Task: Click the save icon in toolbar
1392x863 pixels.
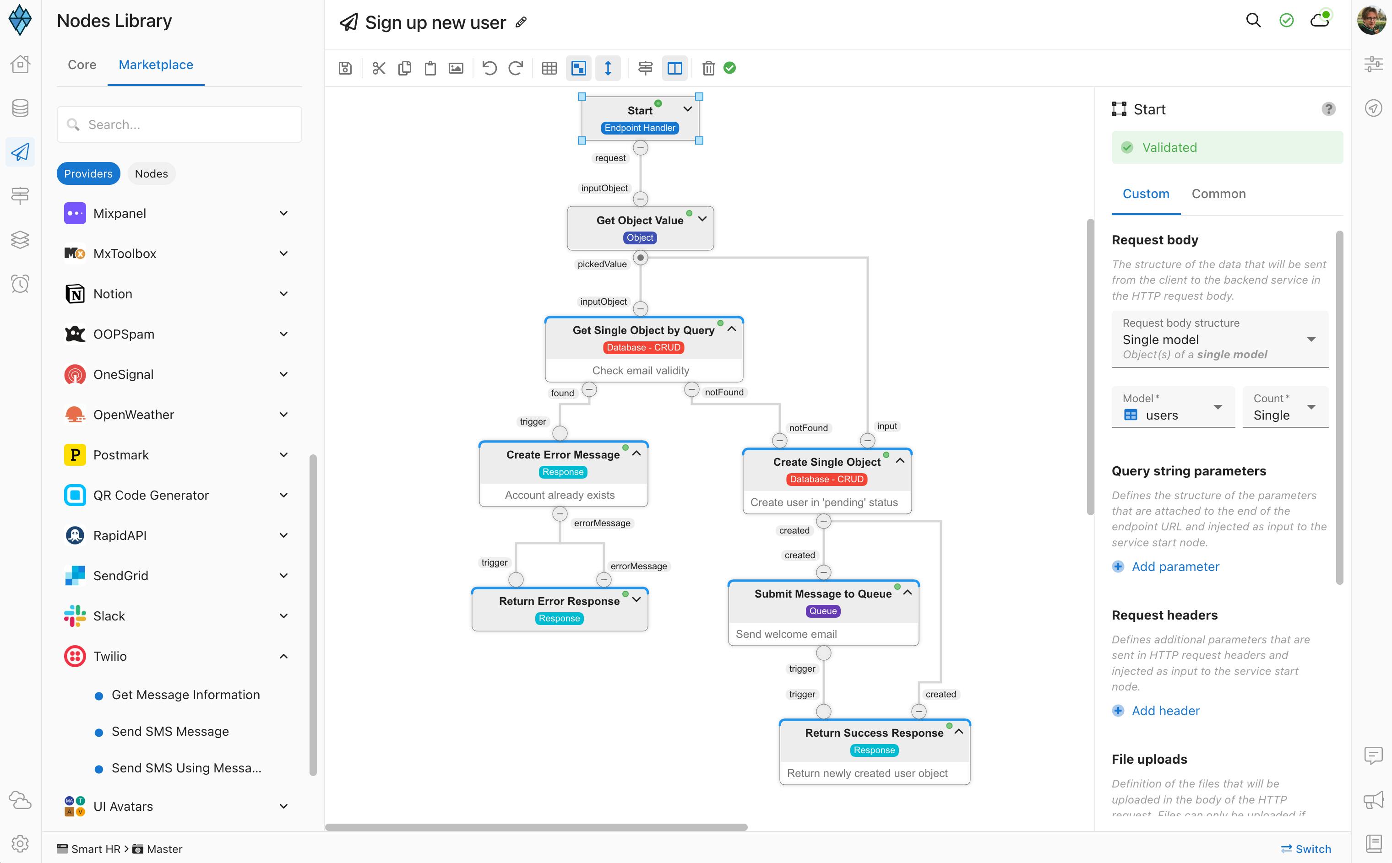Action: pos(345,69)
